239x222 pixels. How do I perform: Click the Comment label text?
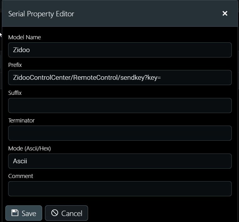click(x=20, y=176)
